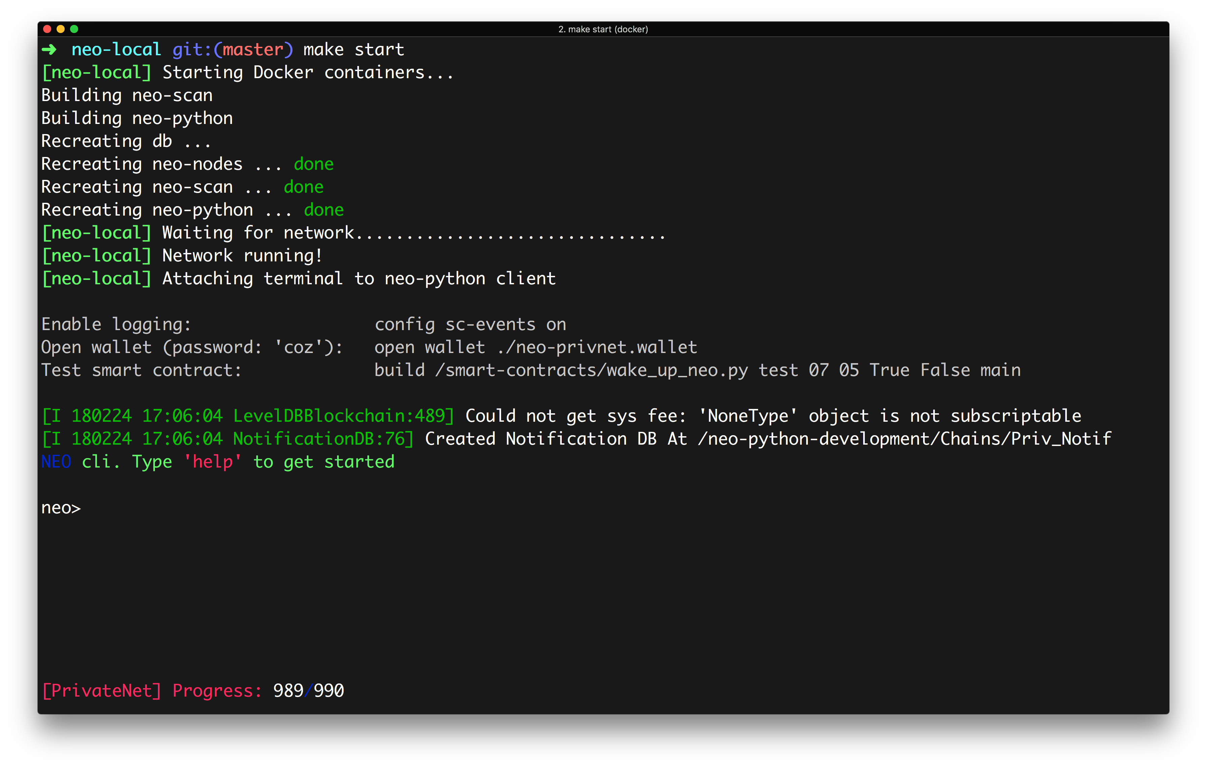The width and height of the screenshot is (1207, 768).
Task: Click the wake_up_neo.py build command
Action: [697, 370]
